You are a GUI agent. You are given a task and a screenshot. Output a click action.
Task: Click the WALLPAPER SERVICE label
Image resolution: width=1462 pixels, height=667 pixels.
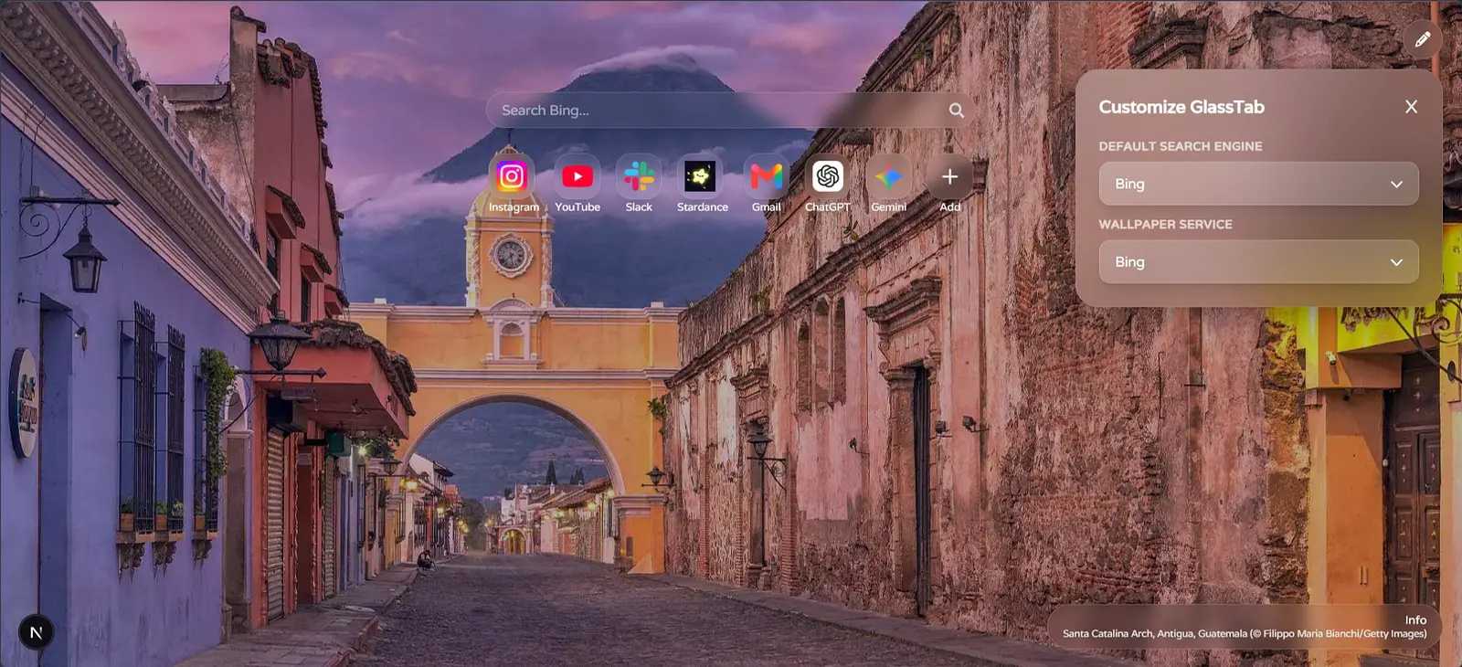(1165, 224)
